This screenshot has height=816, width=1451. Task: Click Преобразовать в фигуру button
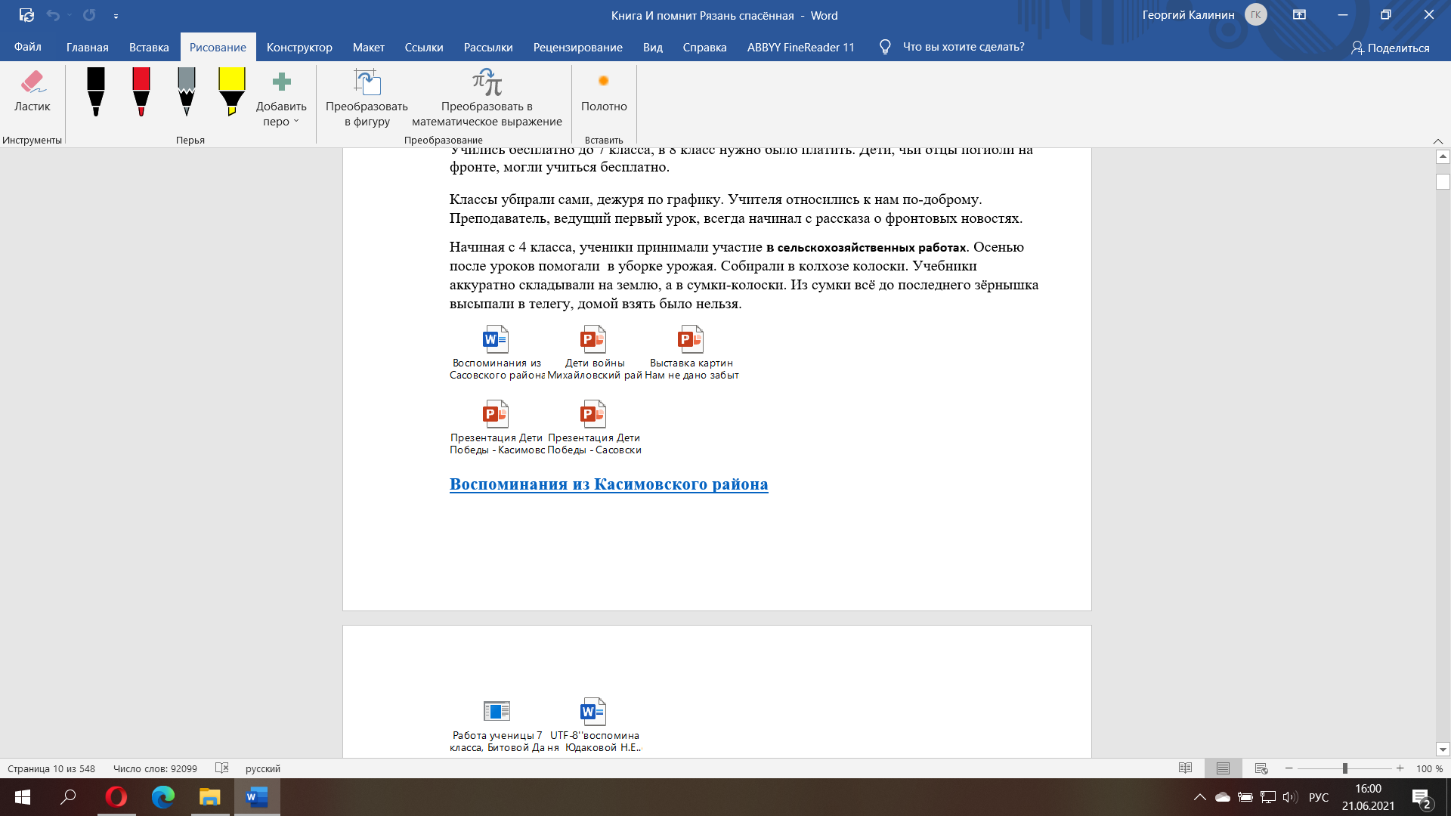pyautogui.click(x=367, y=98)
